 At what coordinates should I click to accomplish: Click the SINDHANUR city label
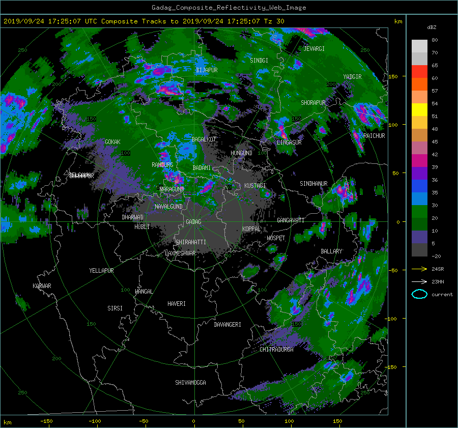coord(313,184)
